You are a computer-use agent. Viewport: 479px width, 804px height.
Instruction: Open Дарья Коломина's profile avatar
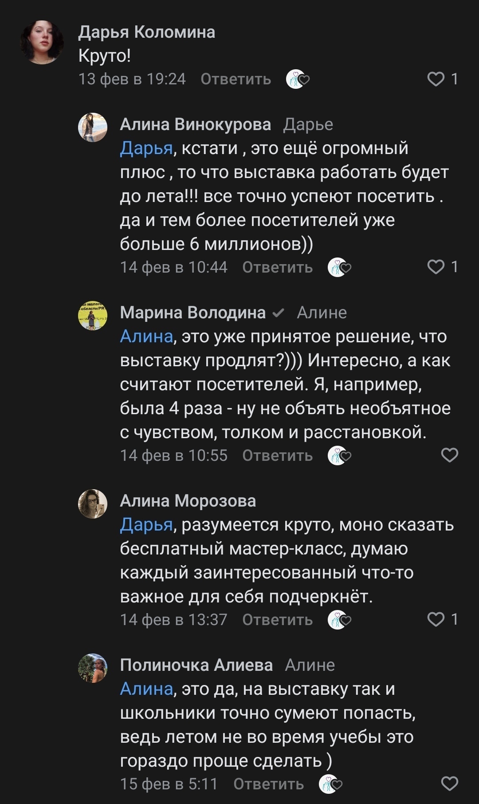pos(42,42)
